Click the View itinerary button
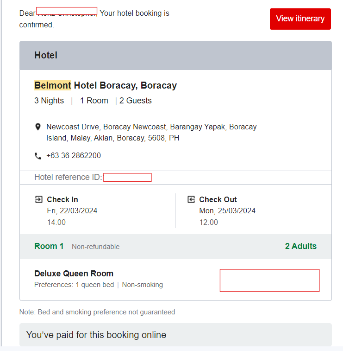 tap(300, 19)
